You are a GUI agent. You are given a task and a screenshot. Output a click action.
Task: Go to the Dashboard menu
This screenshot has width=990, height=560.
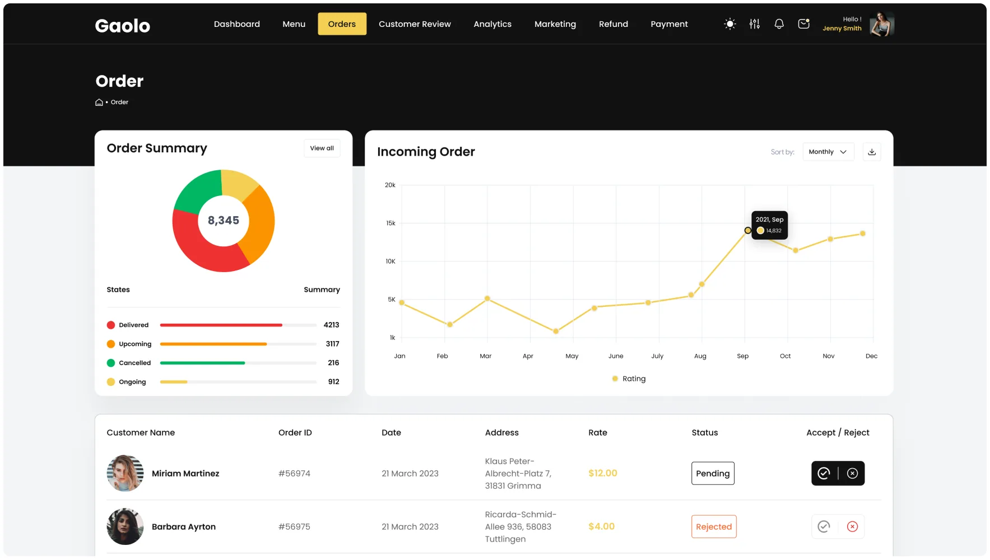click(x=237, y=24)
